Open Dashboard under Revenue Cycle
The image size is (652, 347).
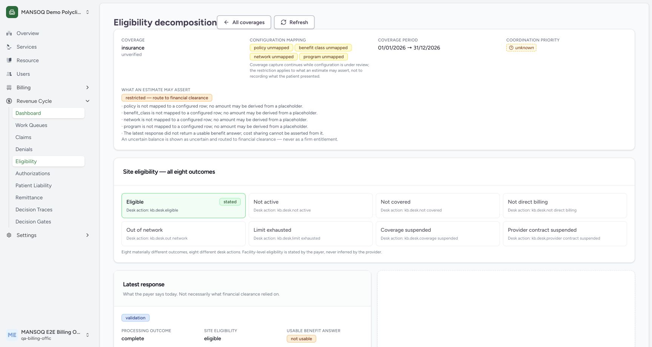48,113
